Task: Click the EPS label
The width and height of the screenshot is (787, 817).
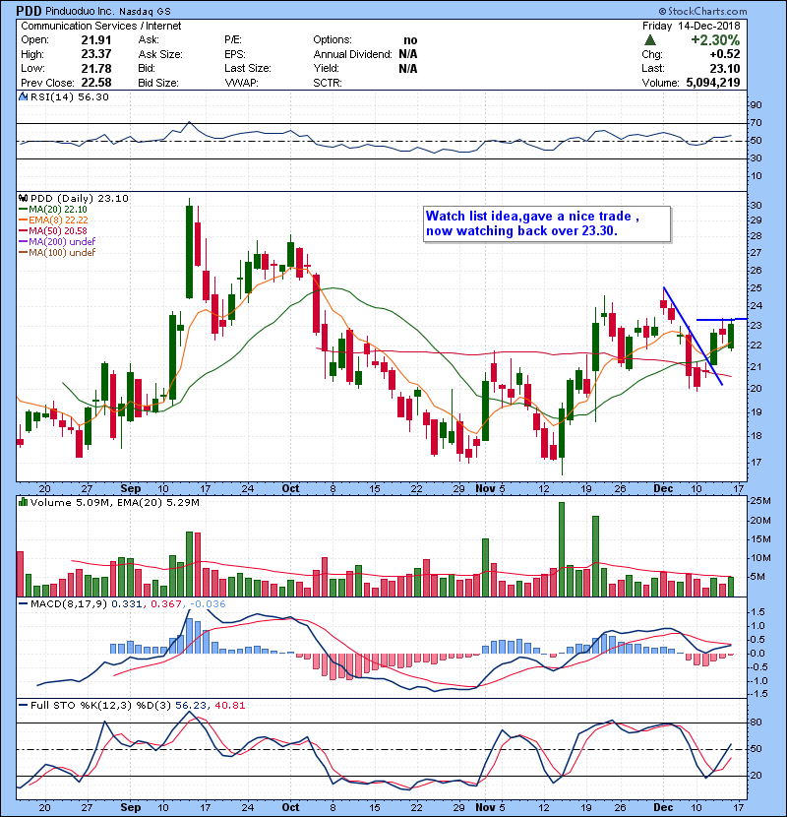Action: coord(235,54)
